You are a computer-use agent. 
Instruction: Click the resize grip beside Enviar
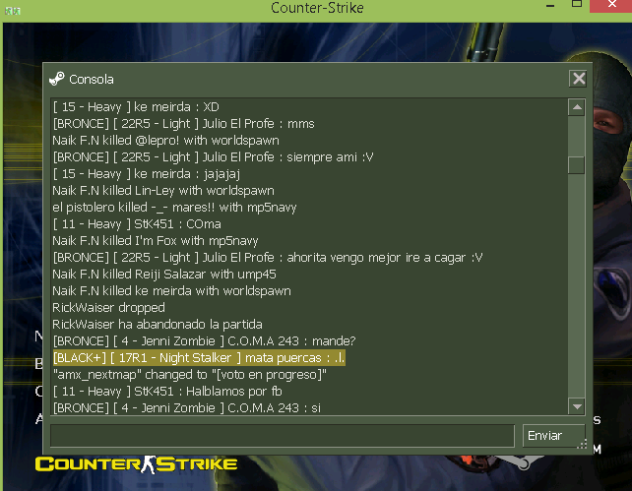[582, 444]
